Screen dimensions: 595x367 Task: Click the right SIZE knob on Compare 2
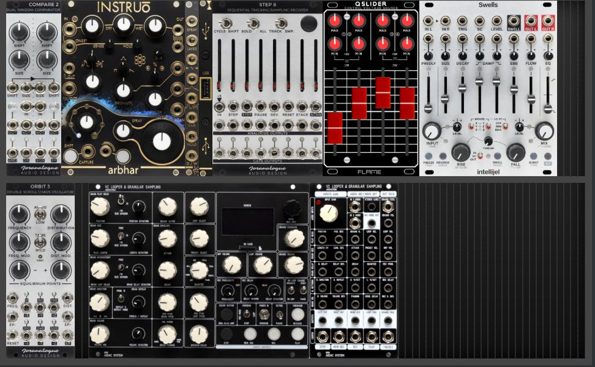click(47, 59)
